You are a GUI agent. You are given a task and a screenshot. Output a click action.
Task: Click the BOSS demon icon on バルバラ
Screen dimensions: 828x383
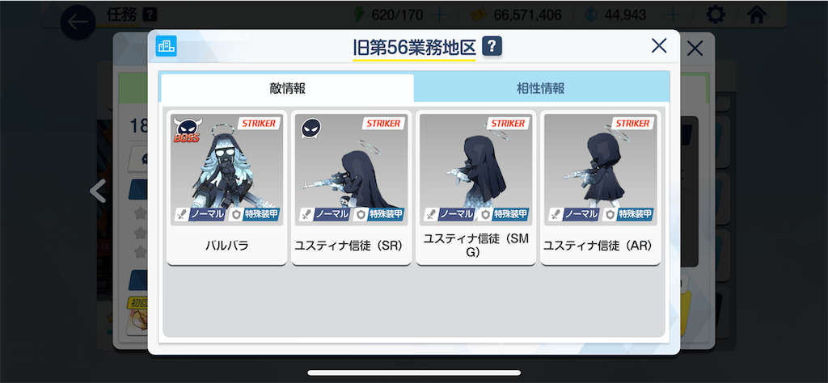point(186,130)
